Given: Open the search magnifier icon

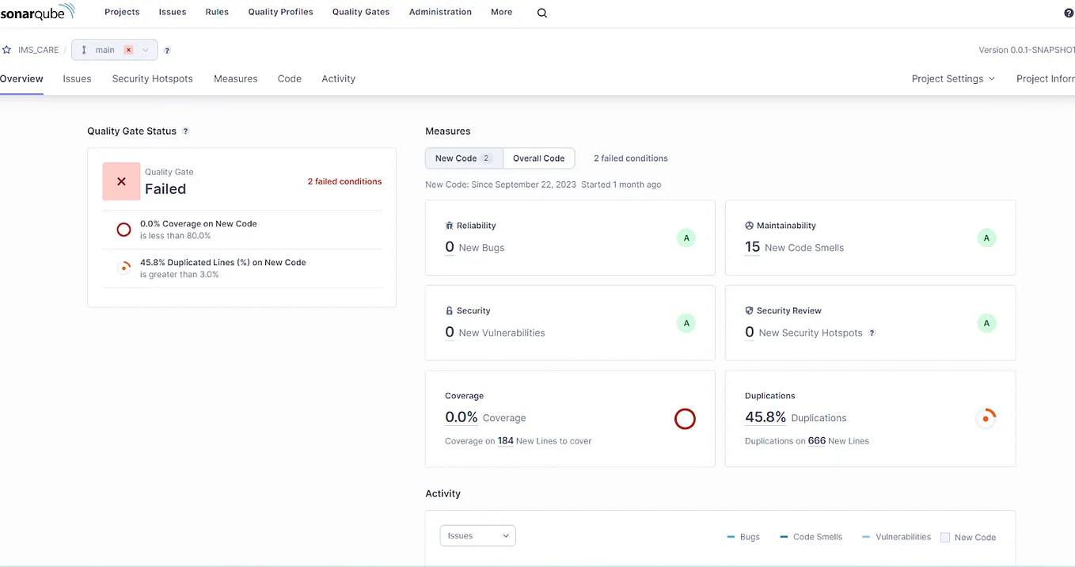Looking at the screenshot, I should [x=541, y=12].
